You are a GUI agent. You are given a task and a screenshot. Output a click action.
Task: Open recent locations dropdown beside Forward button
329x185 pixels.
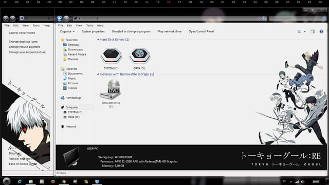pyautogui.click(x=71, y=18)
